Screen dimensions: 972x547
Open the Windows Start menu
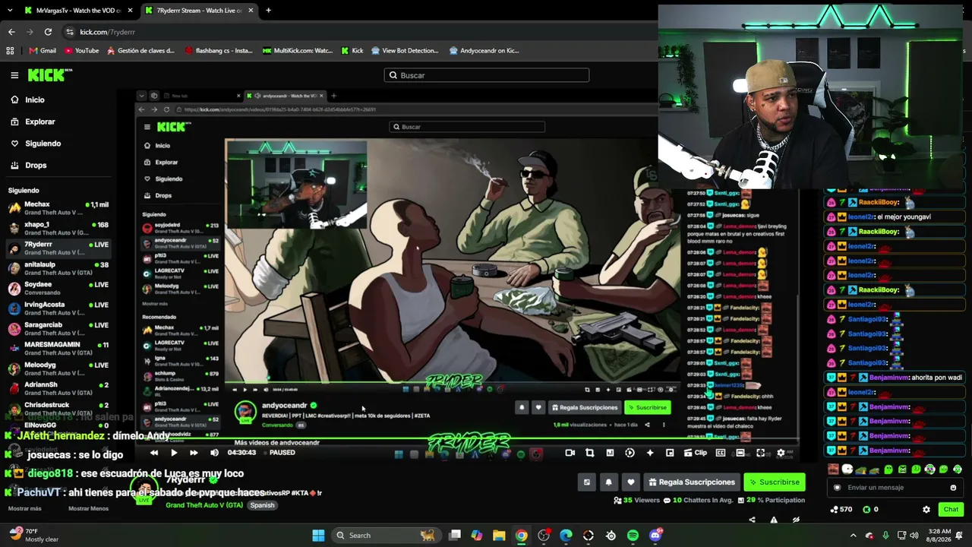pos(319,536)
